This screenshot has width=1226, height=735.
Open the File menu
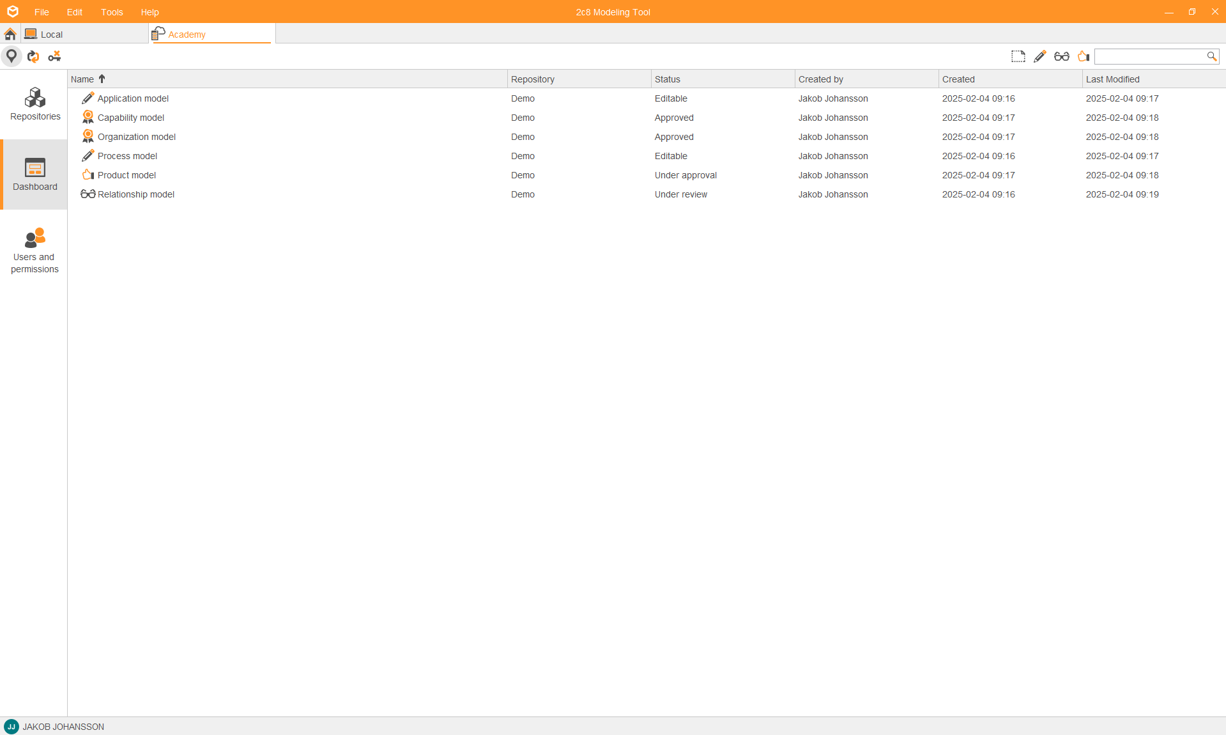[x=42, y=12]
